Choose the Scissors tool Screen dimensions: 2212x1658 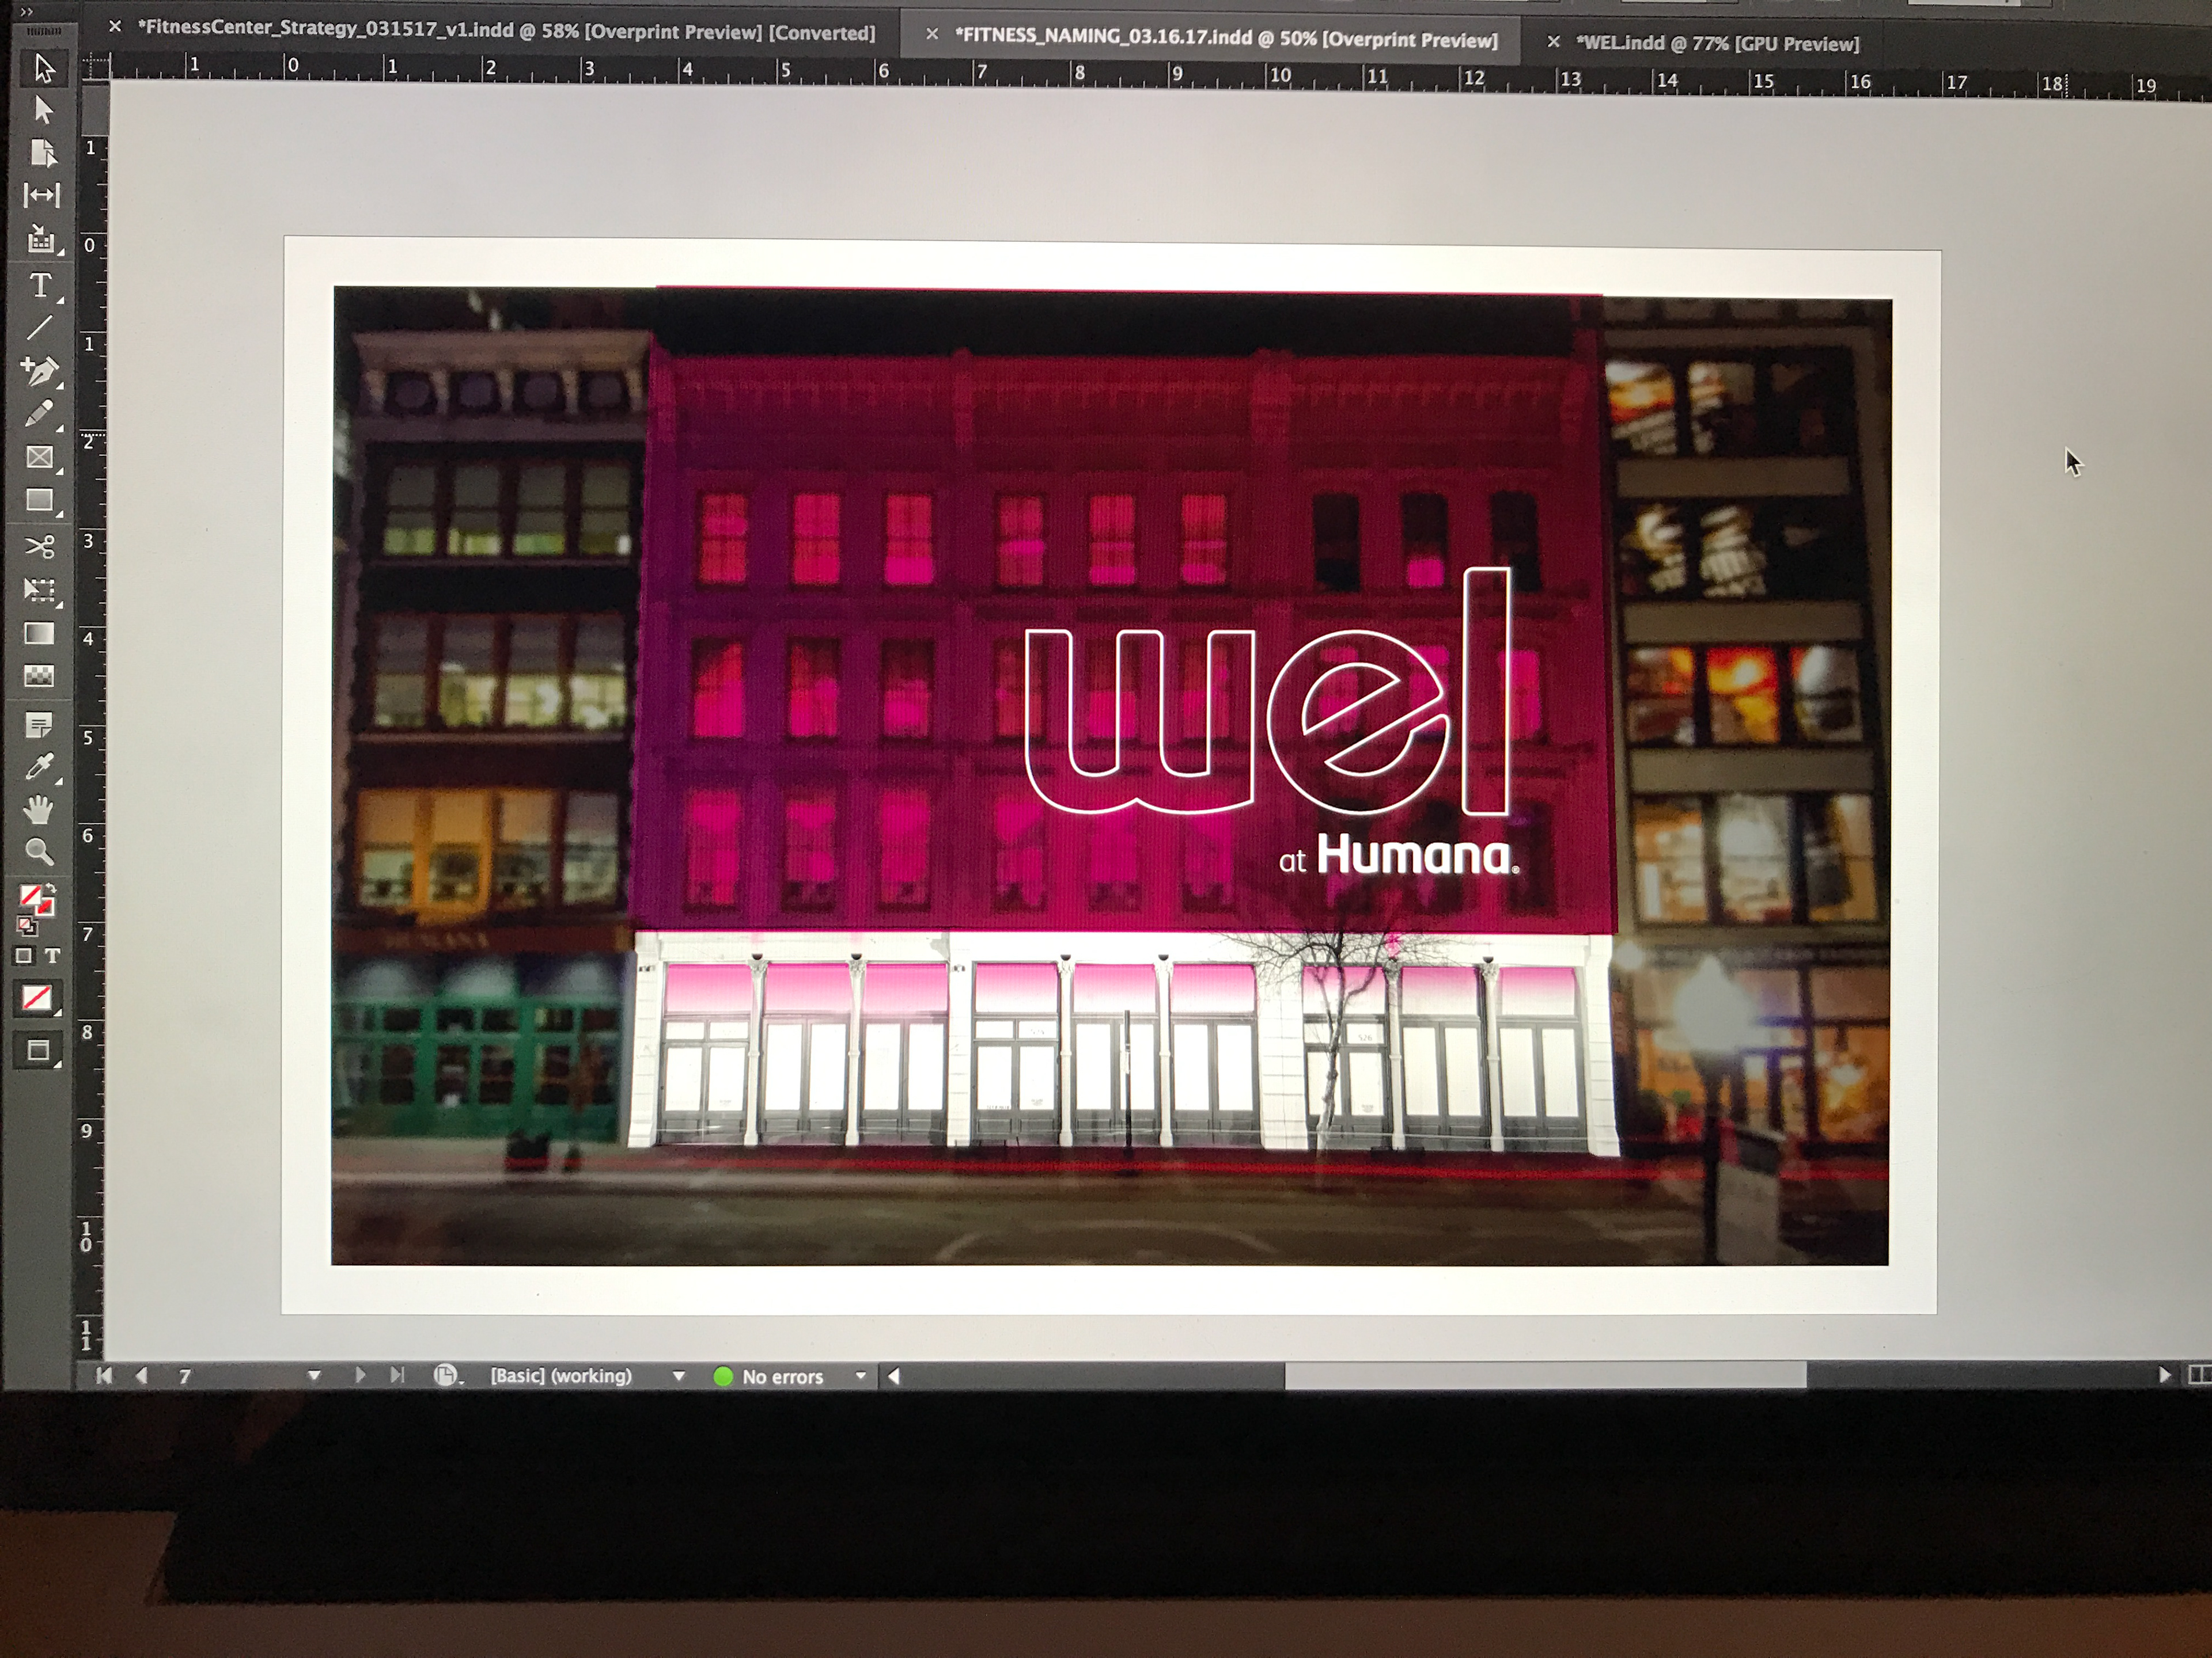[x=39, y=547]
